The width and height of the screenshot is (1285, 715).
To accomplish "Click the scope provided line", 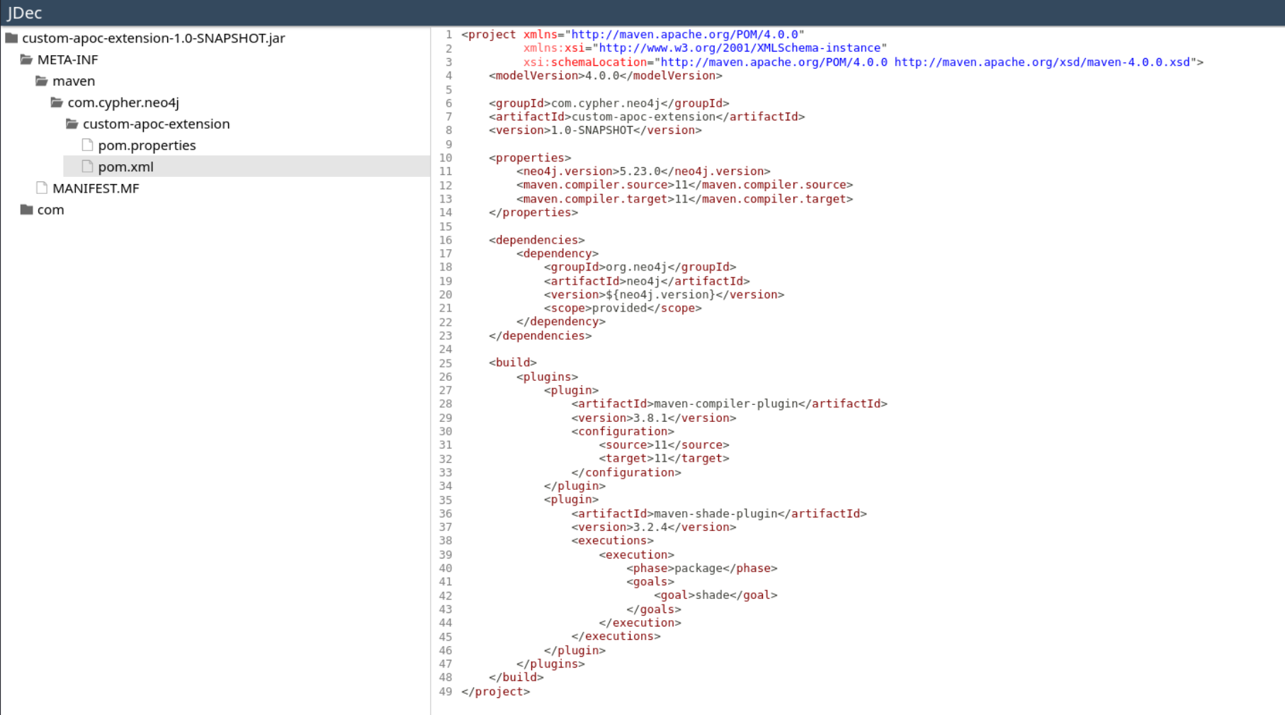I will pyautogui.click(x=623, y=308).
